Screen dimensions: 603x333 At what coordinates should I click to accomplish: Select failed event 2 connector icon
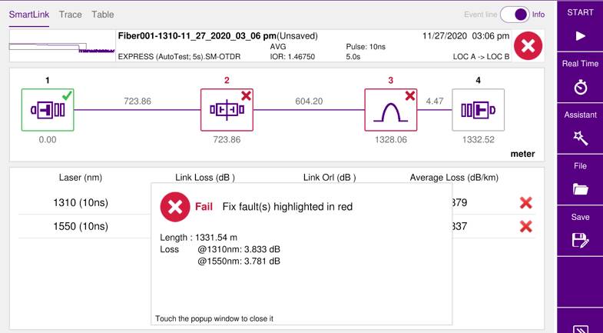click(227, 110)
